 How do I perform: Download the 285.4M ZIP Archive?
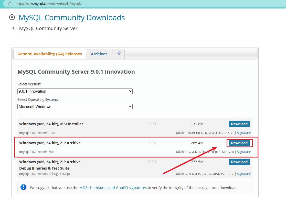[239, 143]
